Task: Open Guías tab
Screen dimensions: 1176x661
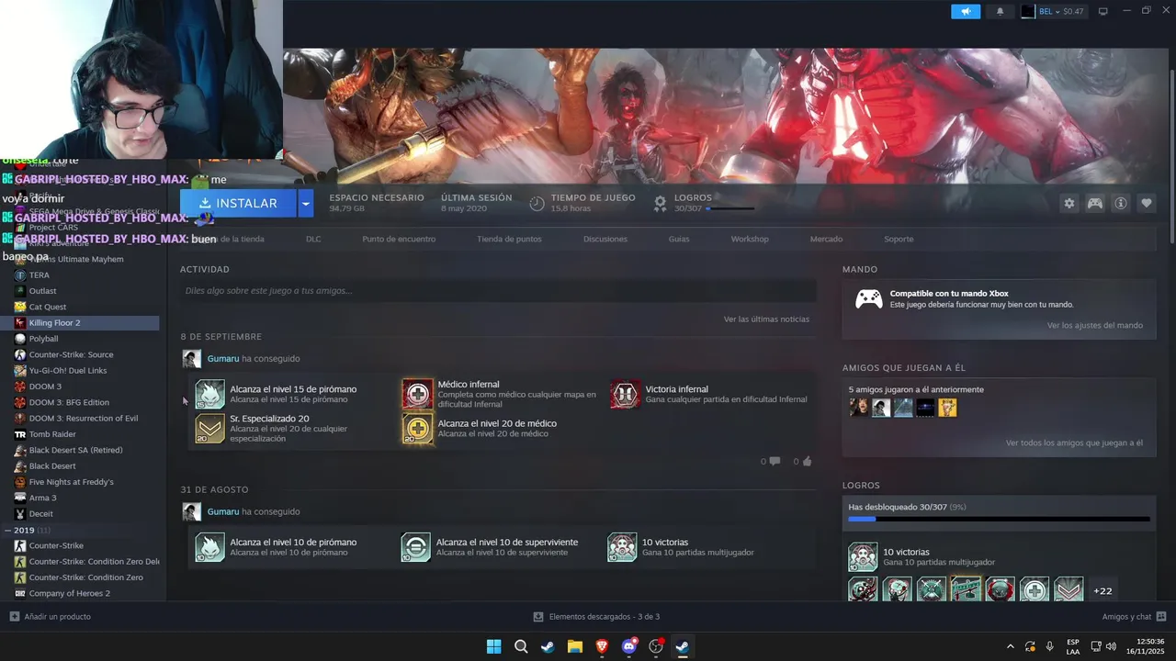Action: pos(679,239)
